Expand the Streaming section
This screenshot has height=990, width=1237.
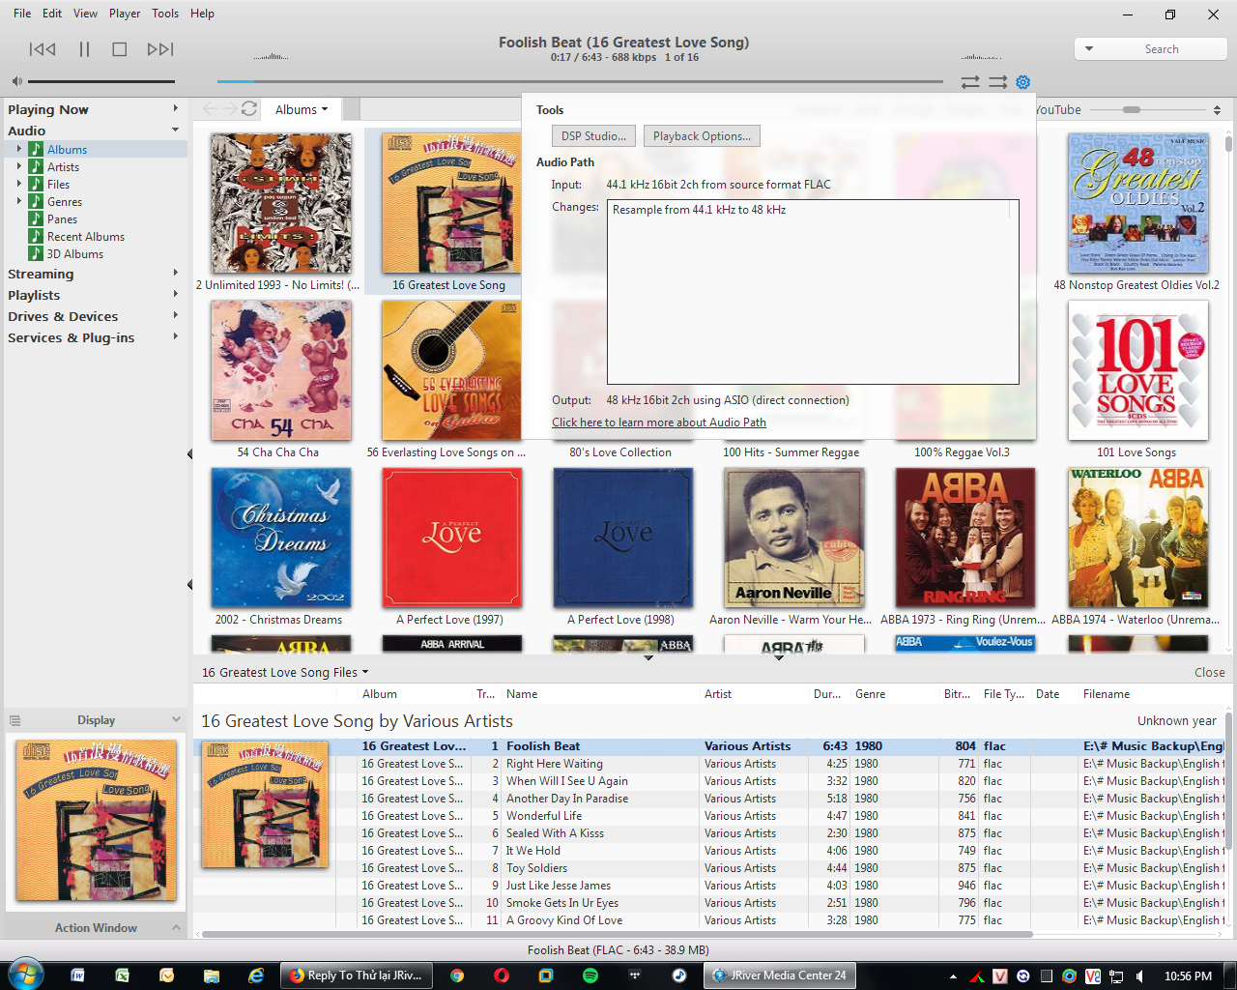point(175,273)
